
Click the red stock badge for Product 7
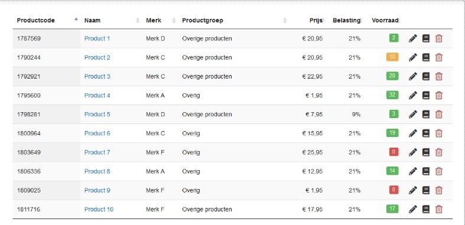click(x=394, y=152)
